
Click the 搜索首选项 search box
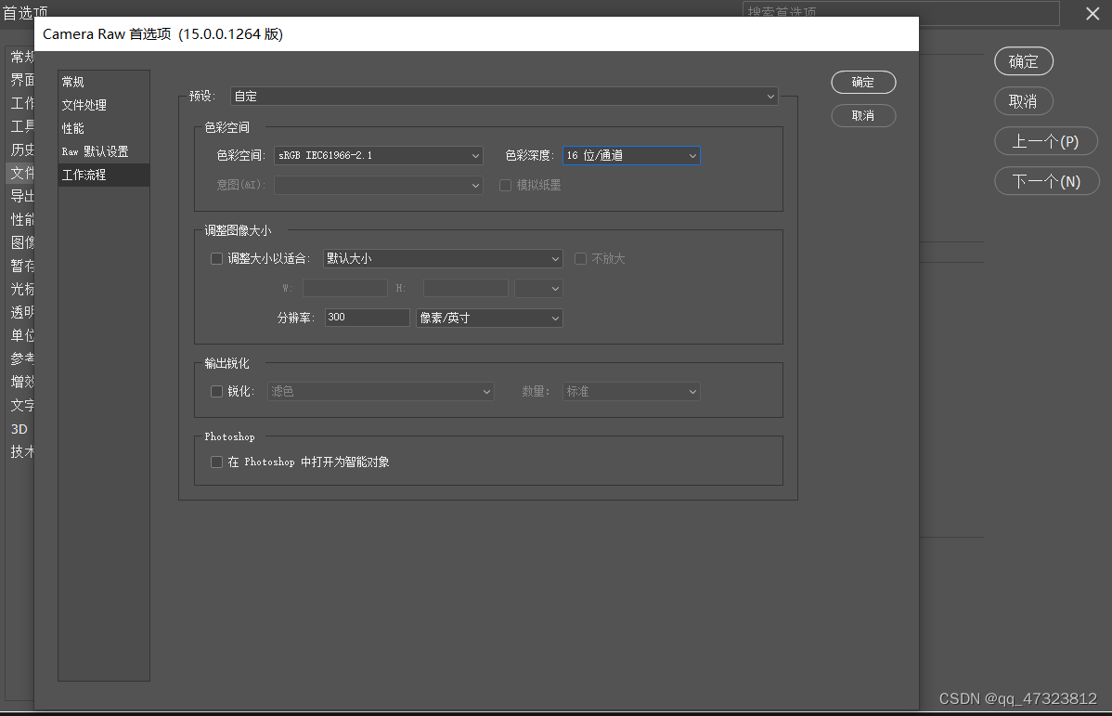point(900,13)
